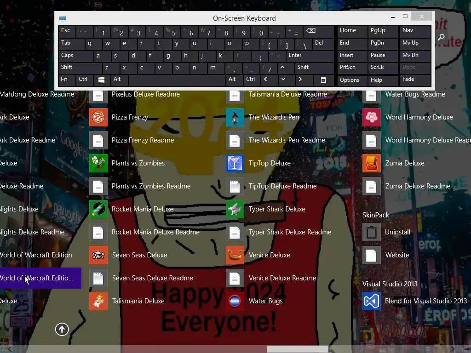
Task: Launch Water Bugs game icon
Action: tap(235, 301)
